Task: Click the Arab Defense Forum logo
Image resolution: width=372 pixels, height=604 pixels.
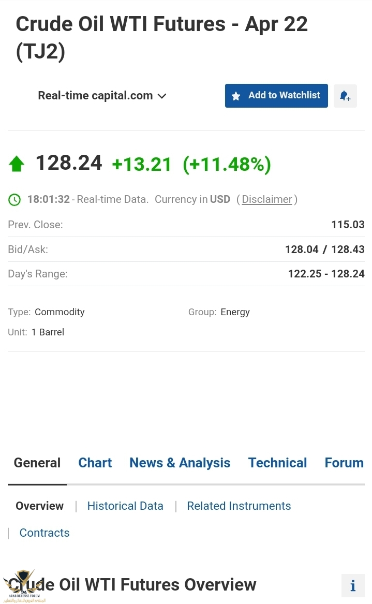Action: click(23, 587)
